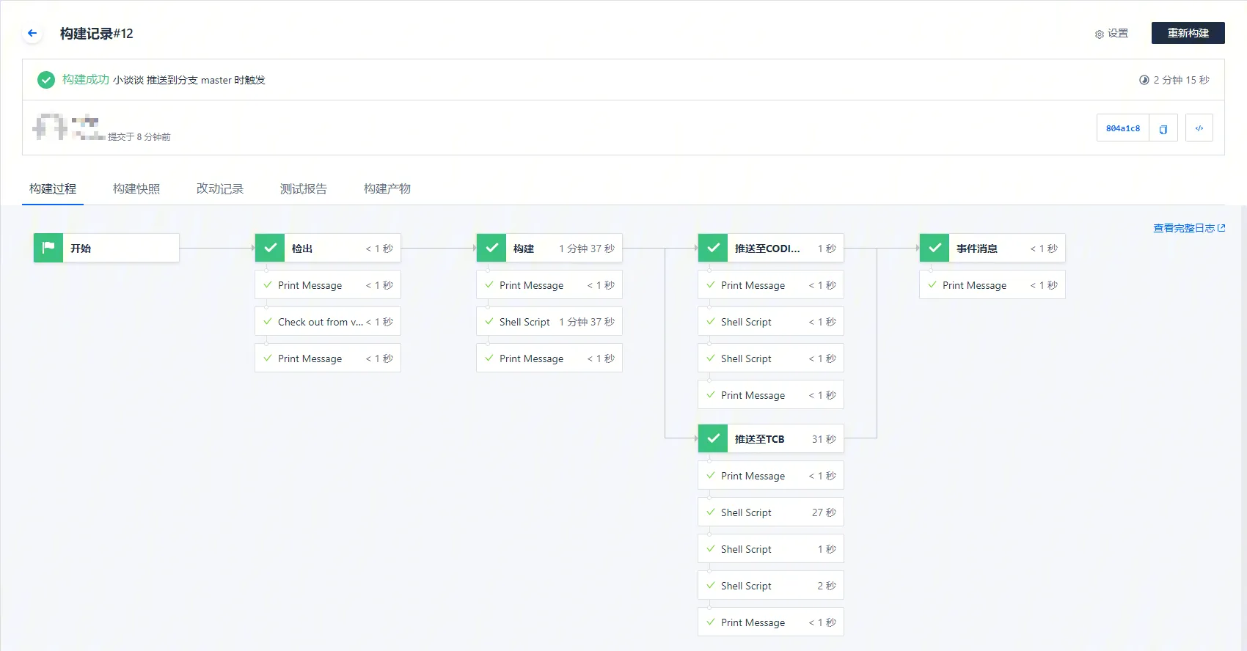The width and height of the screenshot is (1247, 651).
Task: Click the green check icon of 推送至TCB stage
Action: tap(713, 438)
